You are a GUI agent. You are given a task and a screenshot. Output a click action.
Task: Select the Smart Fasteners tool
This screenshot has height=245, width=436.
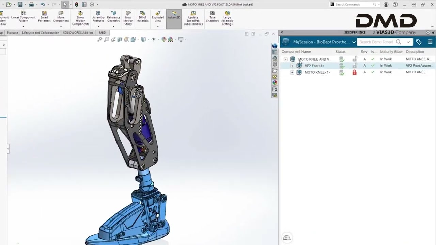tap(44, 17)
